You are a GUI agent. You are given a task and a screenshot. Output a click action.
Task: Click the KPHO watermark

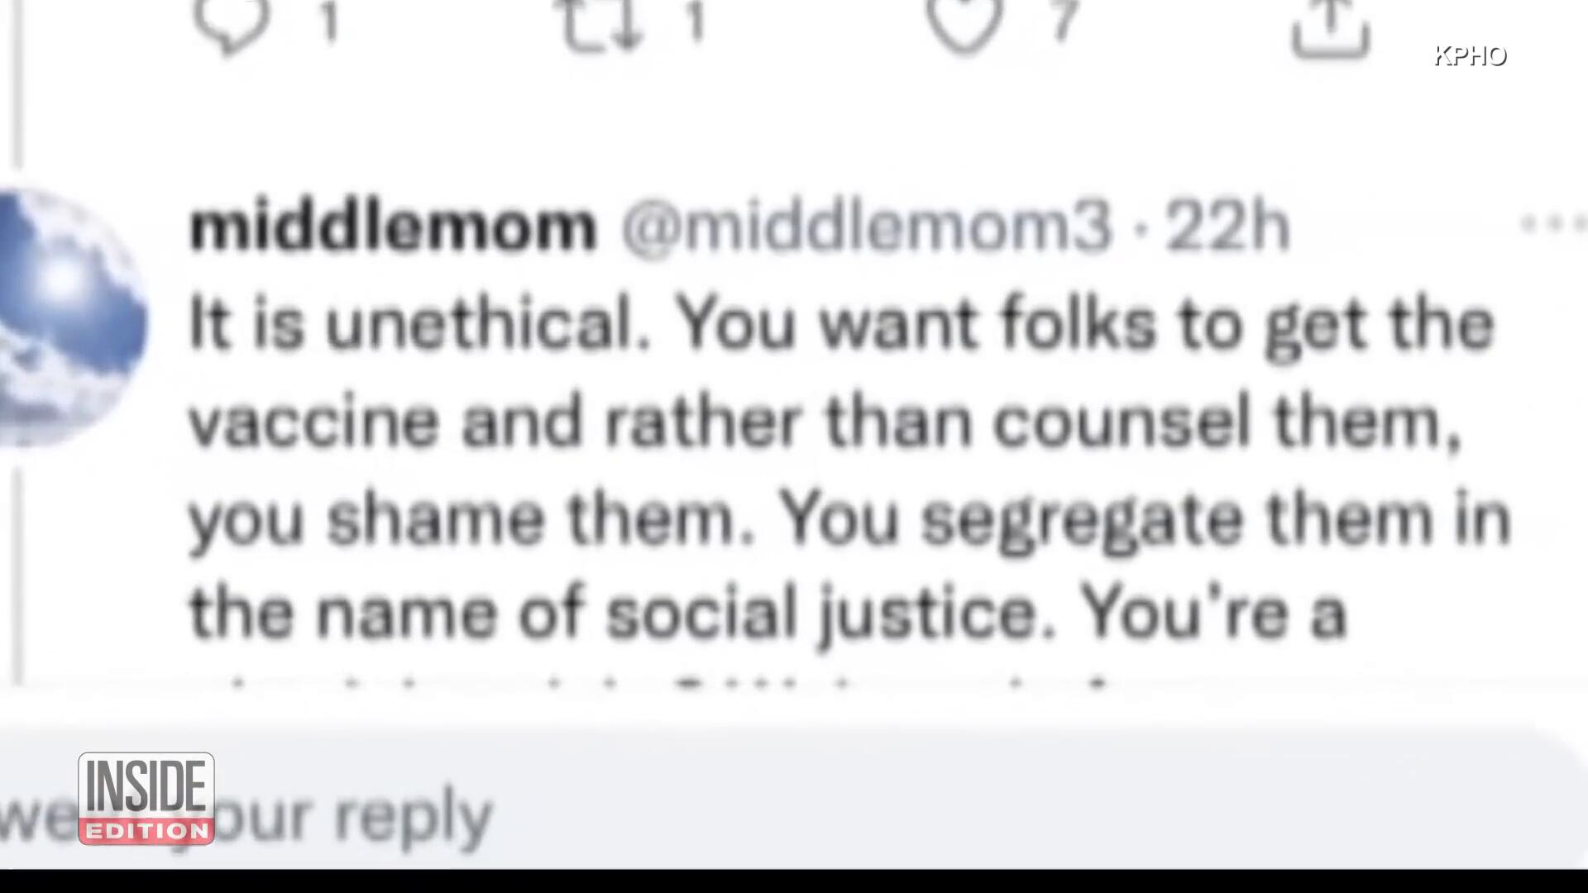[1471, 56]
